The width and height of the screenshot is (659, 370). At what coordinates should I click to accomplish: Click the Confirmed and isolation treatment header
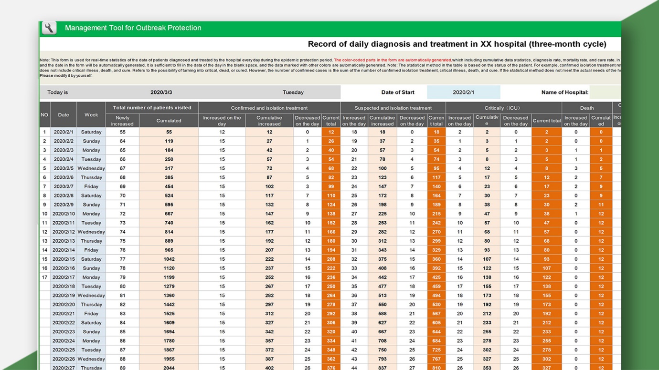[269, 108]
